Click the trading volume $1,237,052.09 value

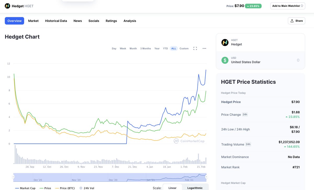pyautogui.click(x=289, y=142)
